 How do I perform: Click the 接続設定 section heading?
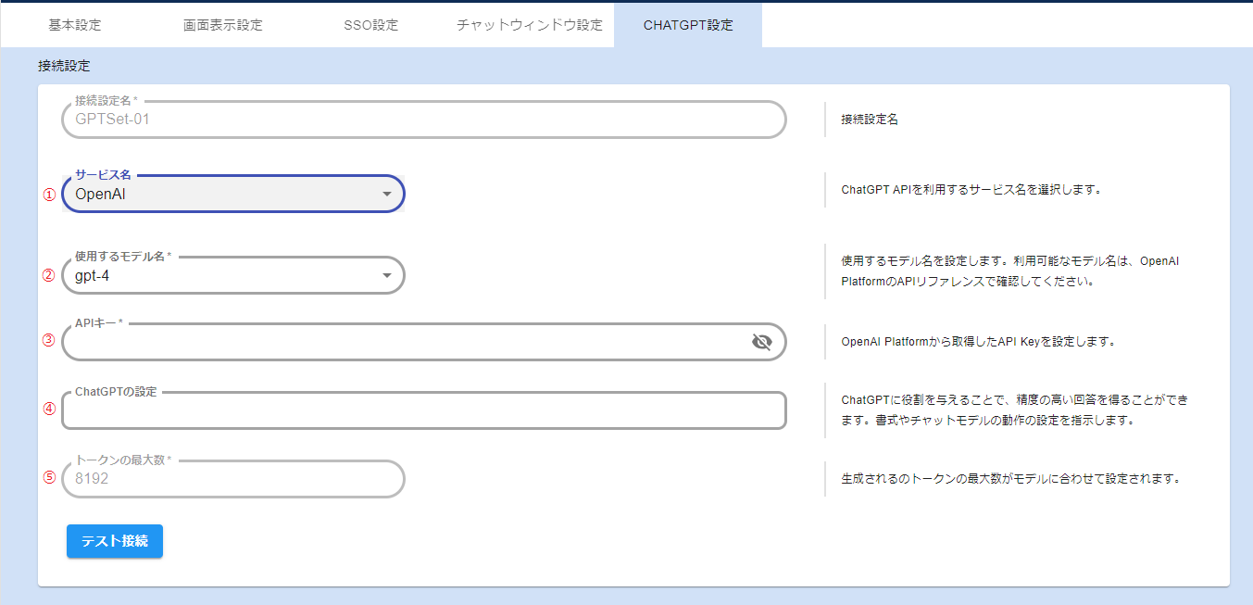(64, 67)
